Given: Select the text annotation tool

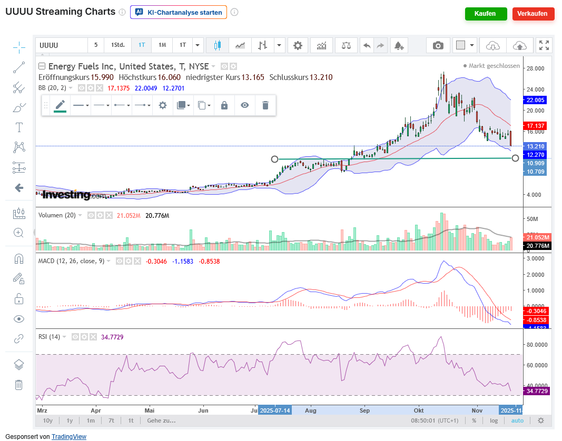Looking at the screenshot, I should (19, 127).
